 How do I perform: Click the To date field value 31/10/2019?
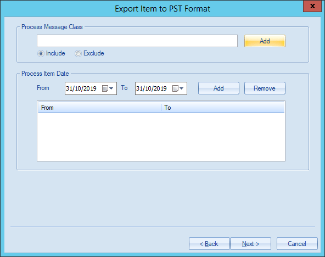pyautogui.click(x=152, y=88)
